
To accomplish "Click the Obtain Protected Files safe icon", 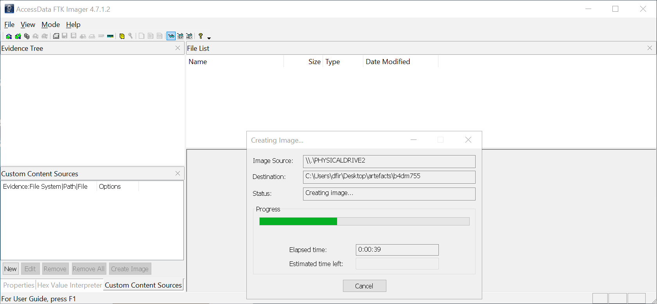I will coord(122,36).
